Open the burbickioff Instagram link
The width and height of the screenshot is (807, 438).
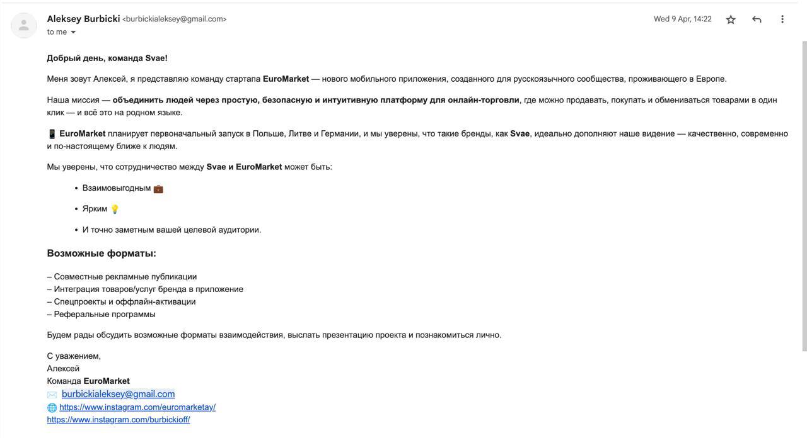[x=119, y=420]
